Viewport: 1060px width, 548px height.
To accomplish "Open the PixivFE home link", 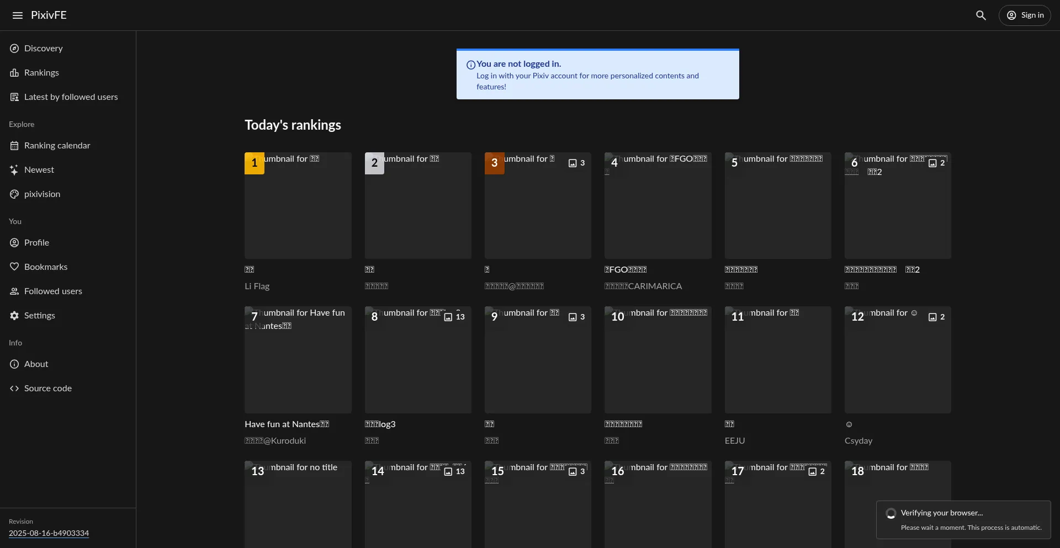I will pyautogui.click(x=49, y=15).
